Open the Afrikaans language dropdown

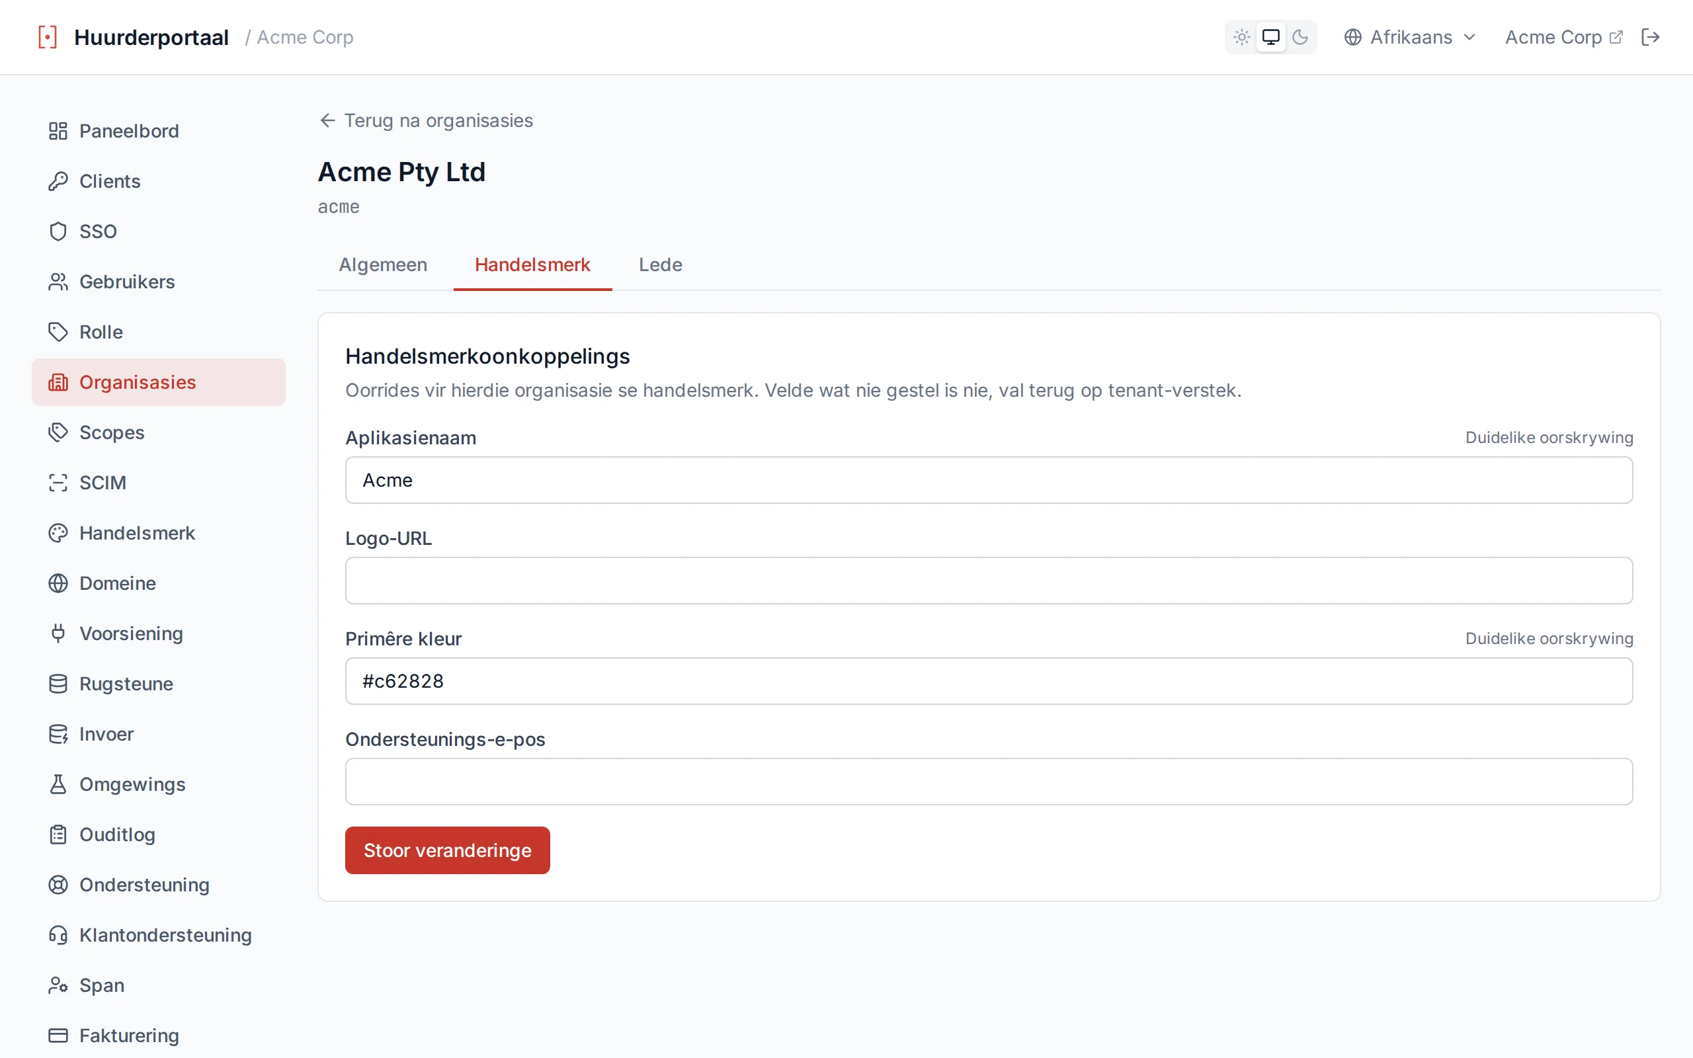pos(1411,37)
